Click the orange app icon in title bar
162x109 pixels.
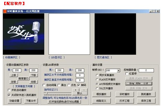click(x=5, y=11)
